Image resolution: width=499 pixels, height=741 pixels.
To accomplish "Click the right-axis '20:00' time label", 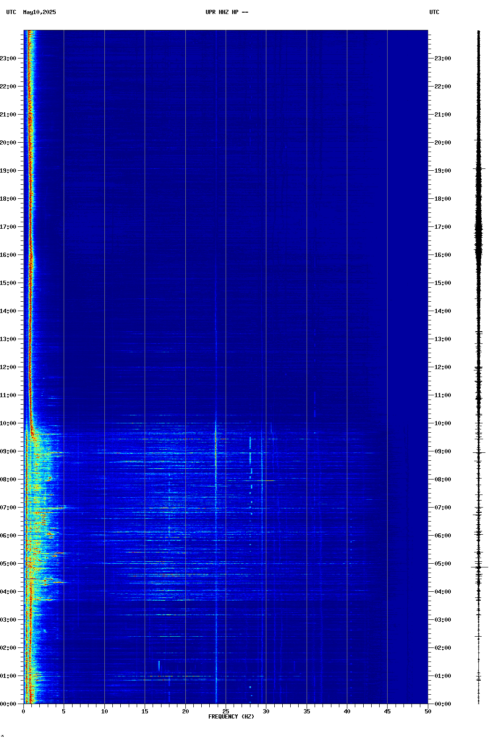I will [x=443, y=143].
